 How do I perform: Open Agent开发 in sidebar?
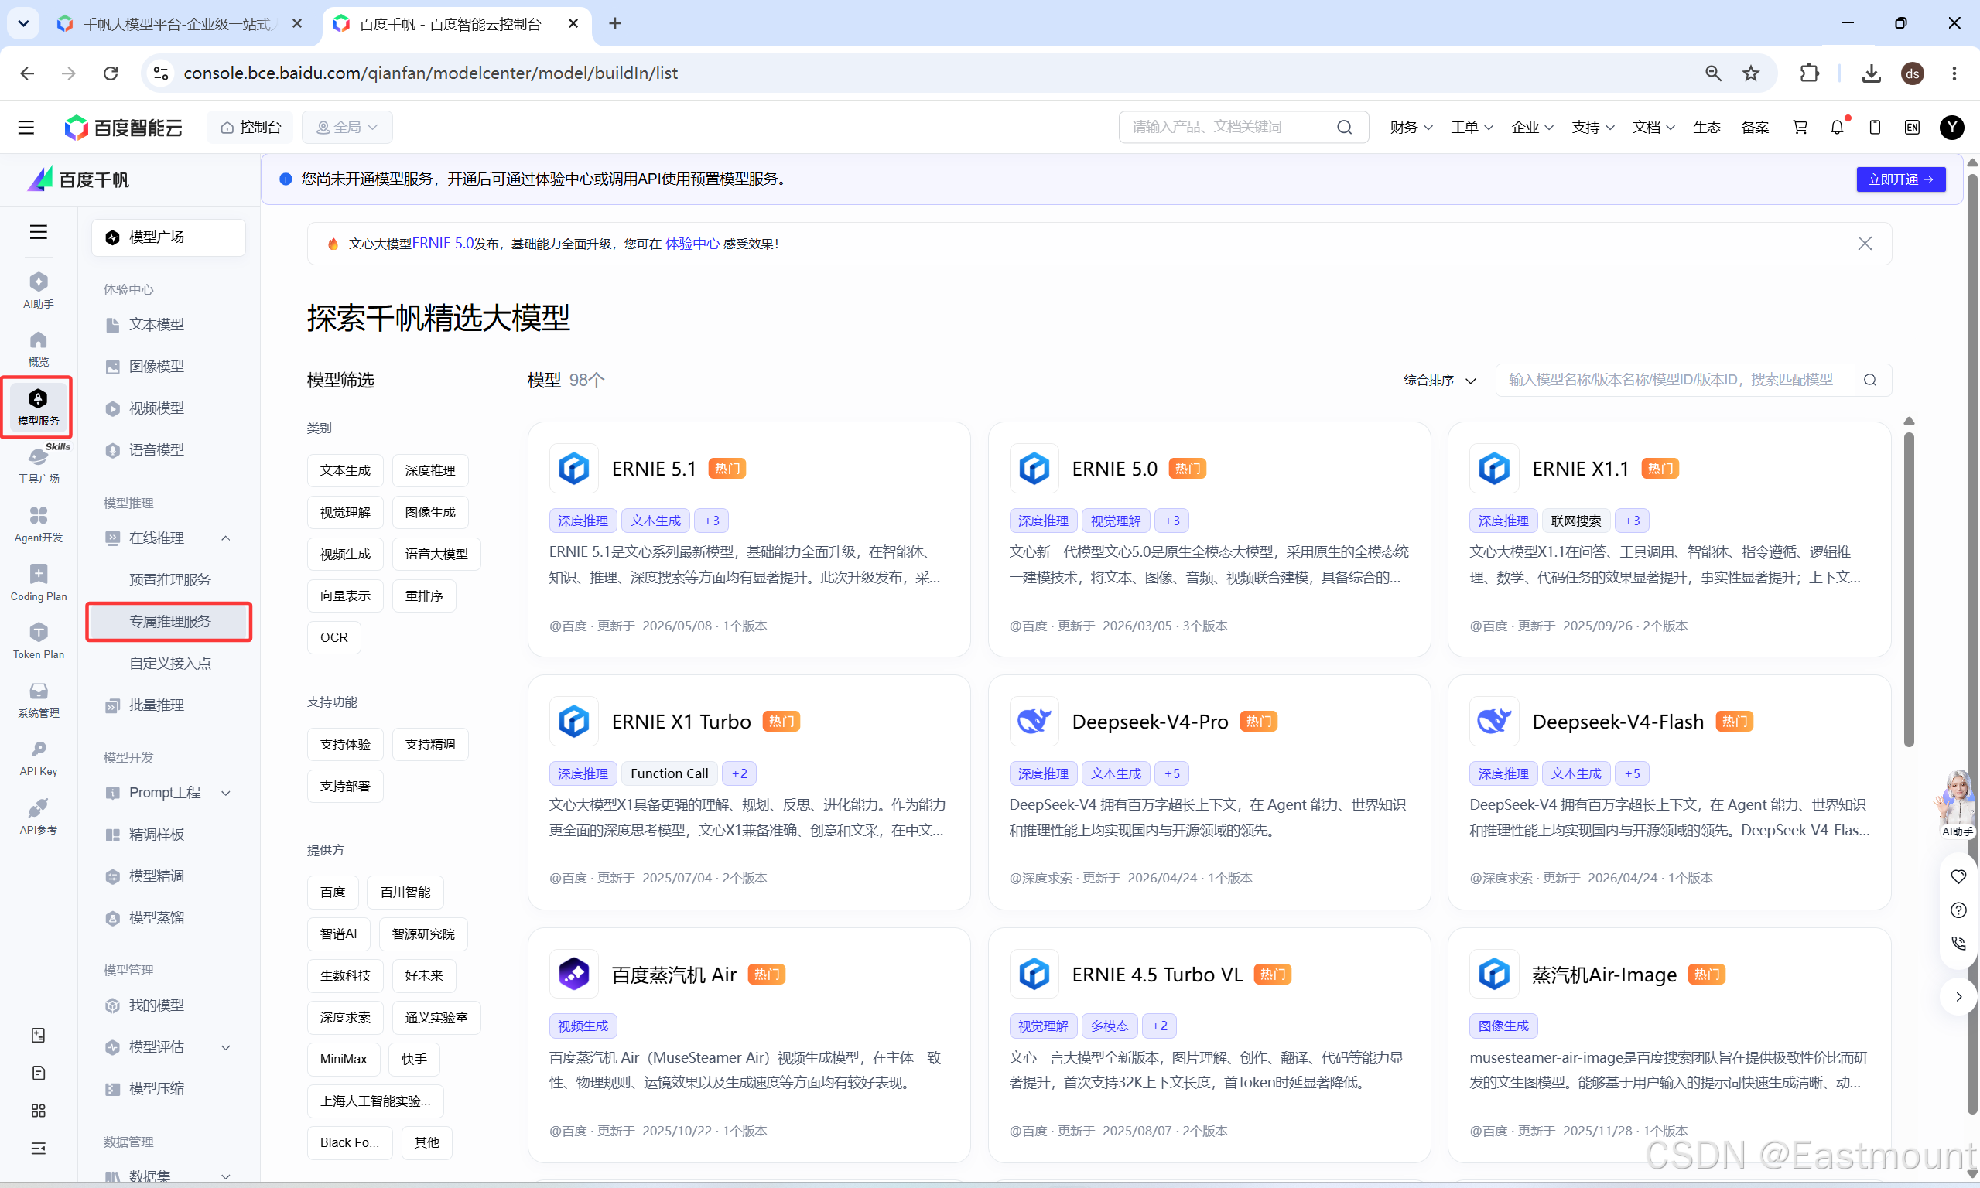39,524
